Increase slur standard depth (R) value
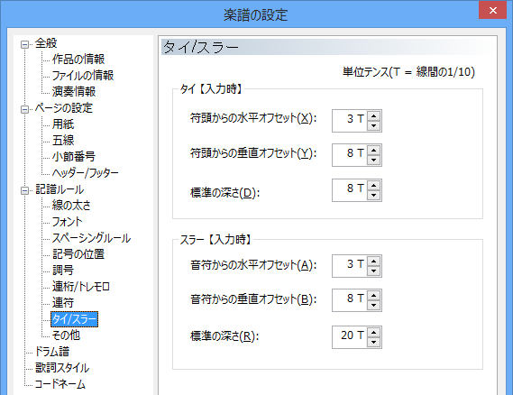Viewport: 513px width, 395px height. tap(373, 333)
